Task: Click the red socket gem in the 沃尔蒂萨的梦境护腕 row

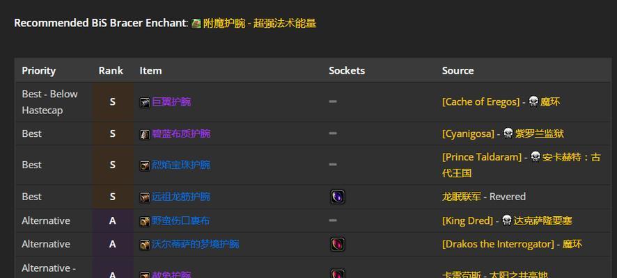Action: pos(338,244)
